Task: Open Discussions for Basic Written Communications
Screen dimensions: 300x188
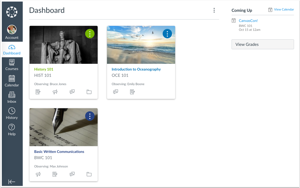Action: coord(72,174)
